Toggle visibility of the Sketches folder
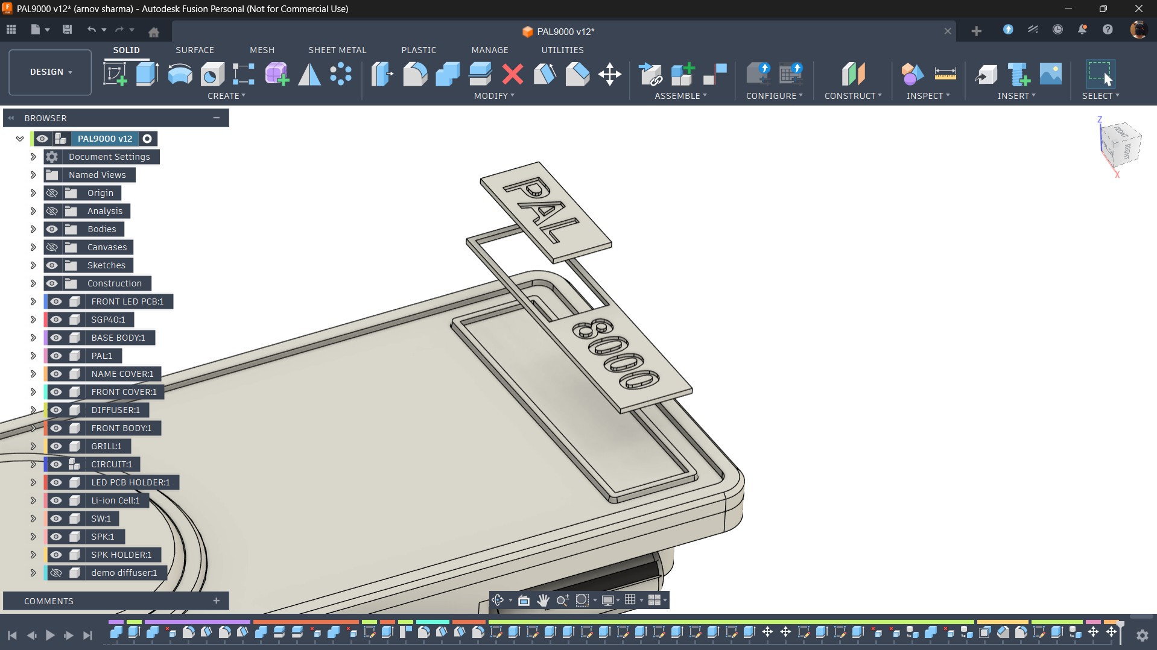1157x650 pixels. (52, 265)
